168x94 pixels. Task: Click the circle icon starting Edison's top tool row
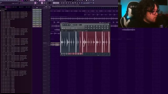pos(86,26)
